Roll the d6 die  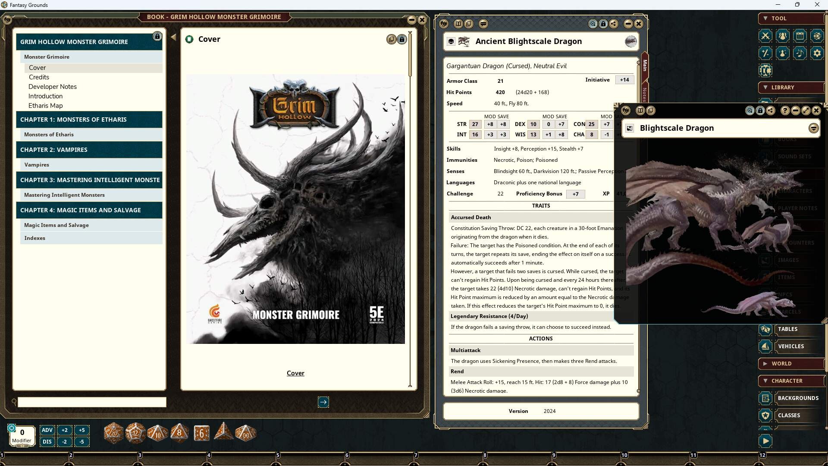(201, 433)
